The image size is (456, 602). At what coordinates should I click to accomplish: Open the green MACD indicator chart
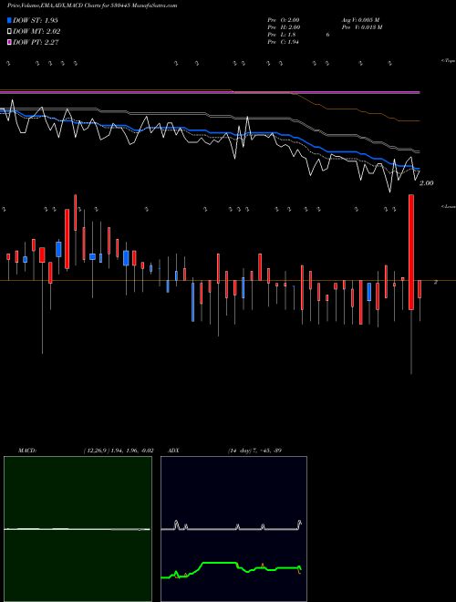click(78, 529)
